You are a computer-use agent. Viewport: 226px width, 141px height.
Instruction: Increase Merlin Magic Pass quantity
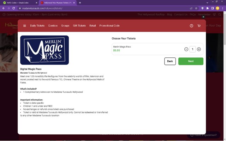tap(199, 49)
